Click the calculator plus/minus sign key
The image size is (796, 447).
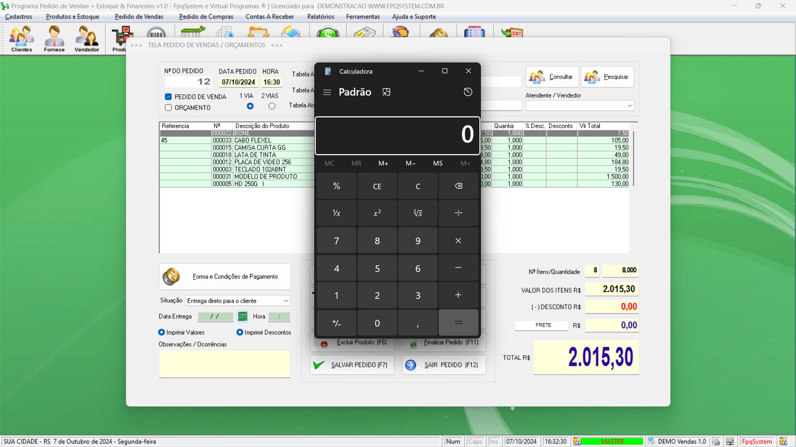336,322
